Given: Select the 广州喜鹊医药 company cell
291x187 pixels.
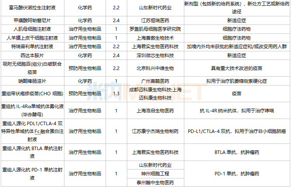Looking at the screenshot, I should (155, 81).
